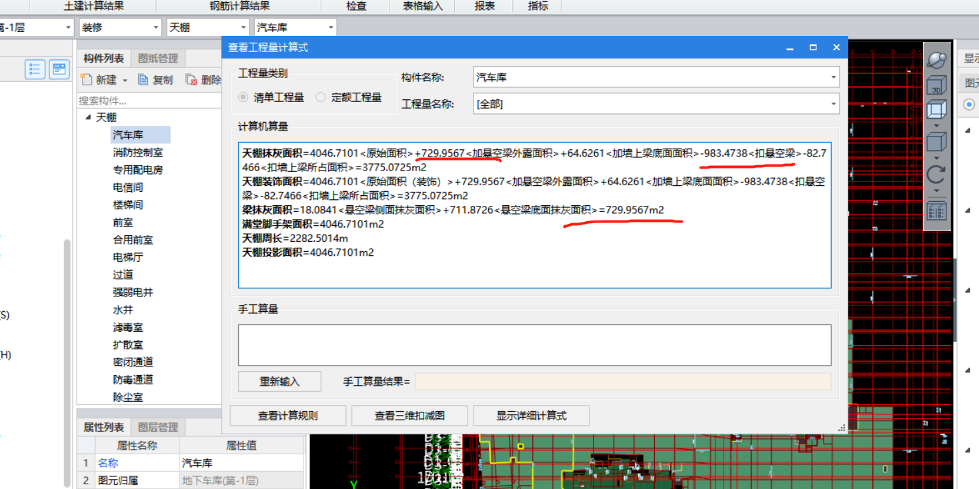This screenshot has width=979, height=489.
Task: Switch to the 属性列表 tab
Action: click(x=103, y=427)
